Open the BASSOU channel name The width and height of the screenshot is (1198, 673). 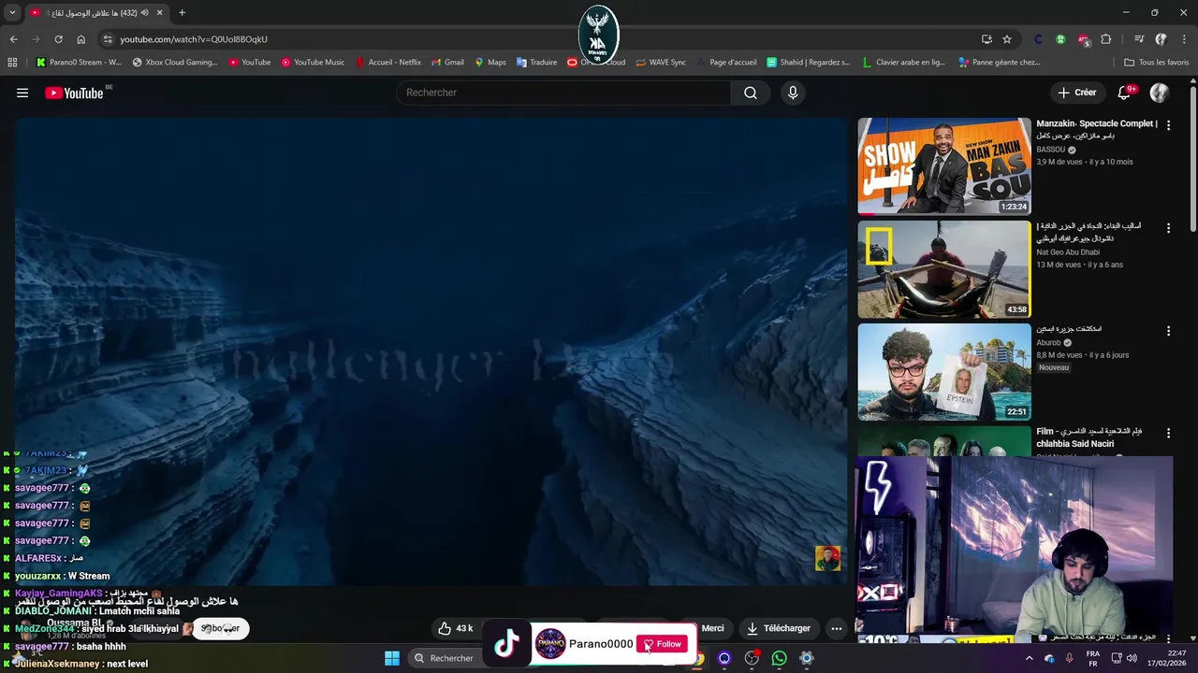click(1050, 150)
